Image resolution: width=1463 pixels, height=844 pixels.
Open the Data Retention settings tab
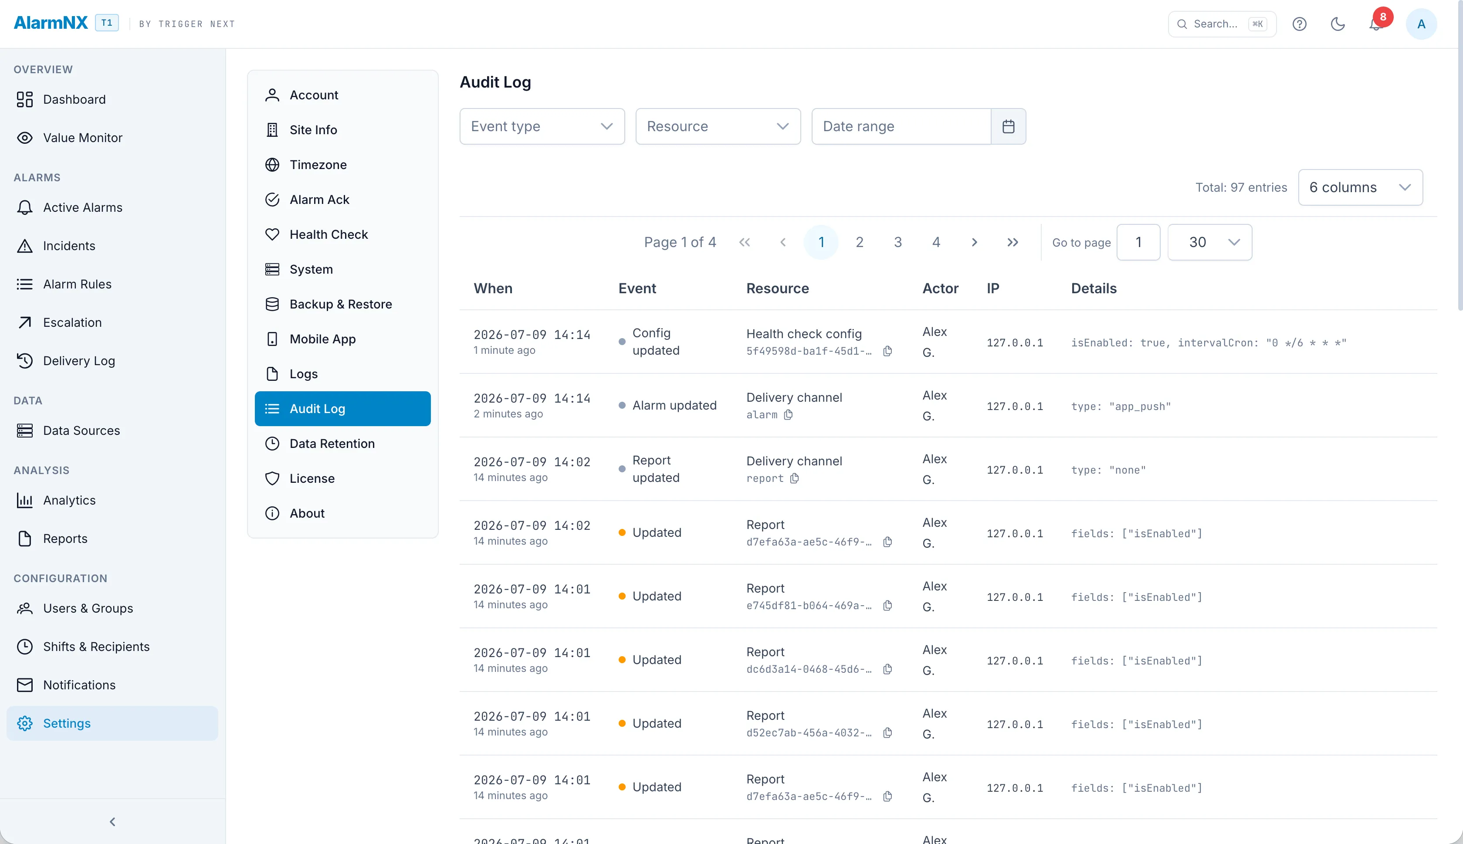click(x=342, y=444)
